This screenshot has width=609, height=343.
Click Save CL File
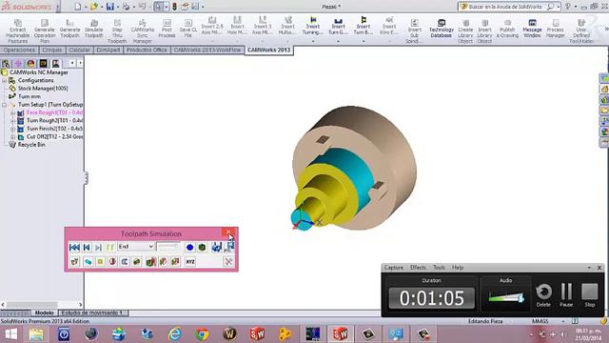(188, 29)
